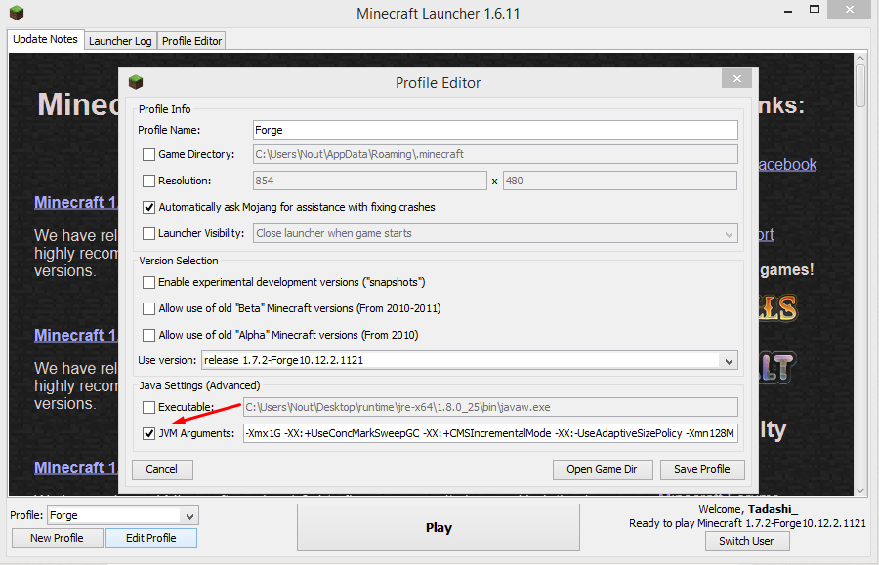Open the Launcher Visibility dropdown
The width and height of the screenshot is (879, 565).
click(x=495, y=233)
